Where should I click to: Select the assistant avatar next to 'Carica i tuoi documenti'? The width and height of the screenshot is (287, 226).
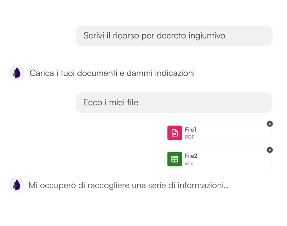click(x=16, y=73)
